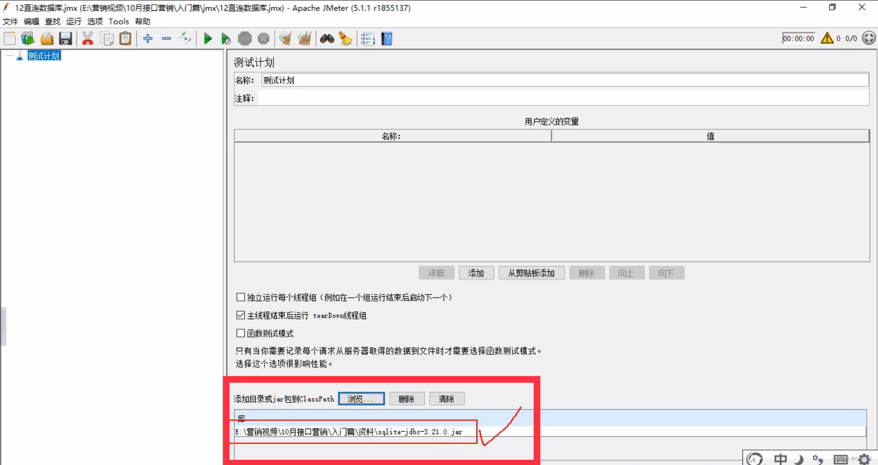This screenshot has height=465, width=878.
Task: Toggle the IME Chinese 中 mode icon
Action: point(780,459)
